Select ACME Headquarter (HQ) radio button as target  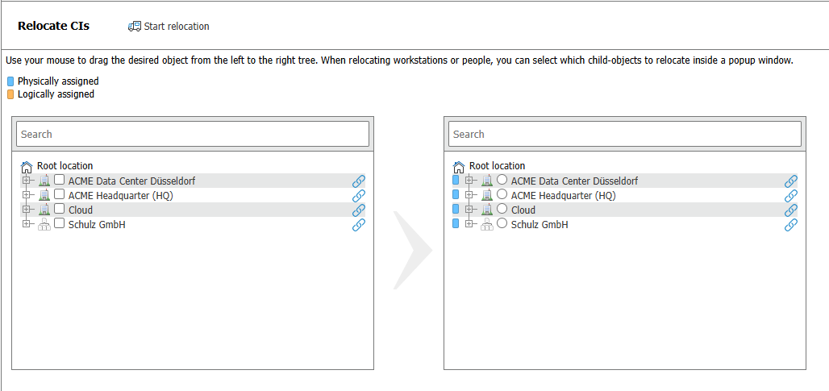pyautogui.click(x=502, y=194)
